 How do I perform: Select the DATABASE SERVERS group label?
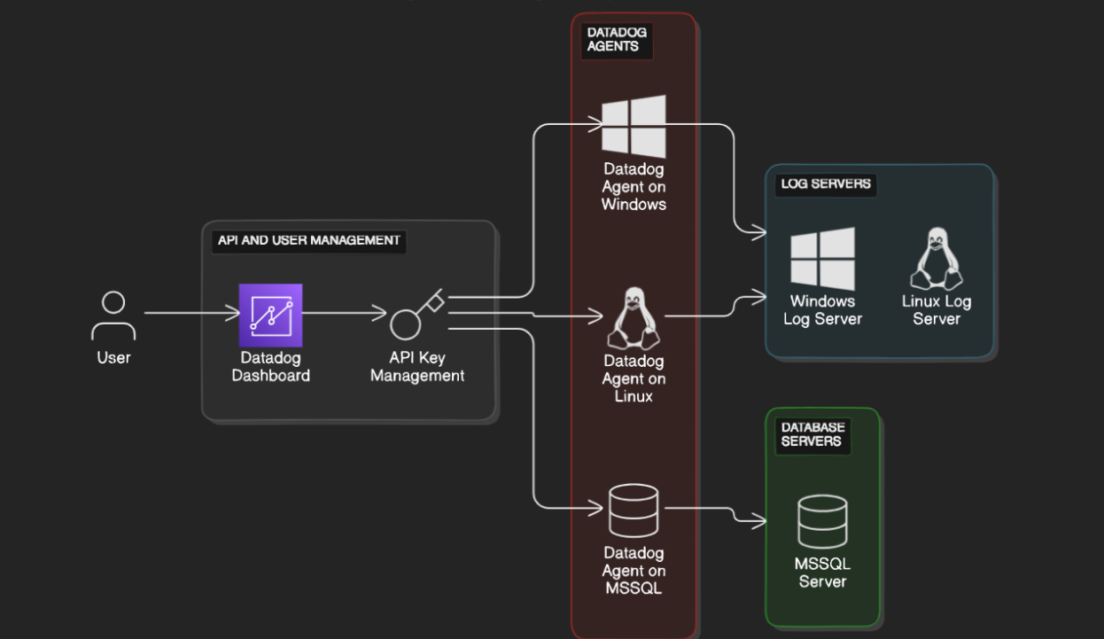tap(812, 434)
